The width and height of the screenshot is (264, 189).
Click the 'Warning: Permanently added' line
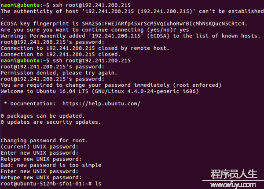[131, 36]
